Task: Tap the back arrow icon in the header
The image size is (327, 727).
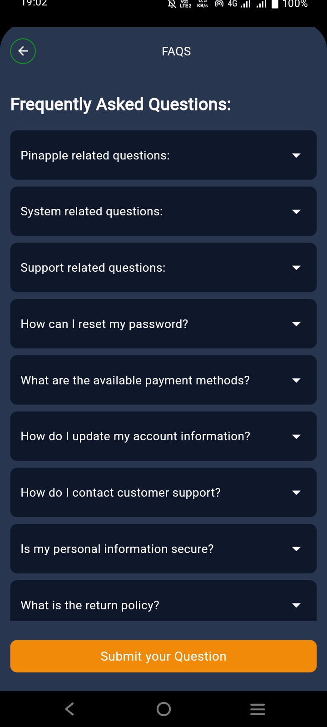Action: (x=23, y=51)
